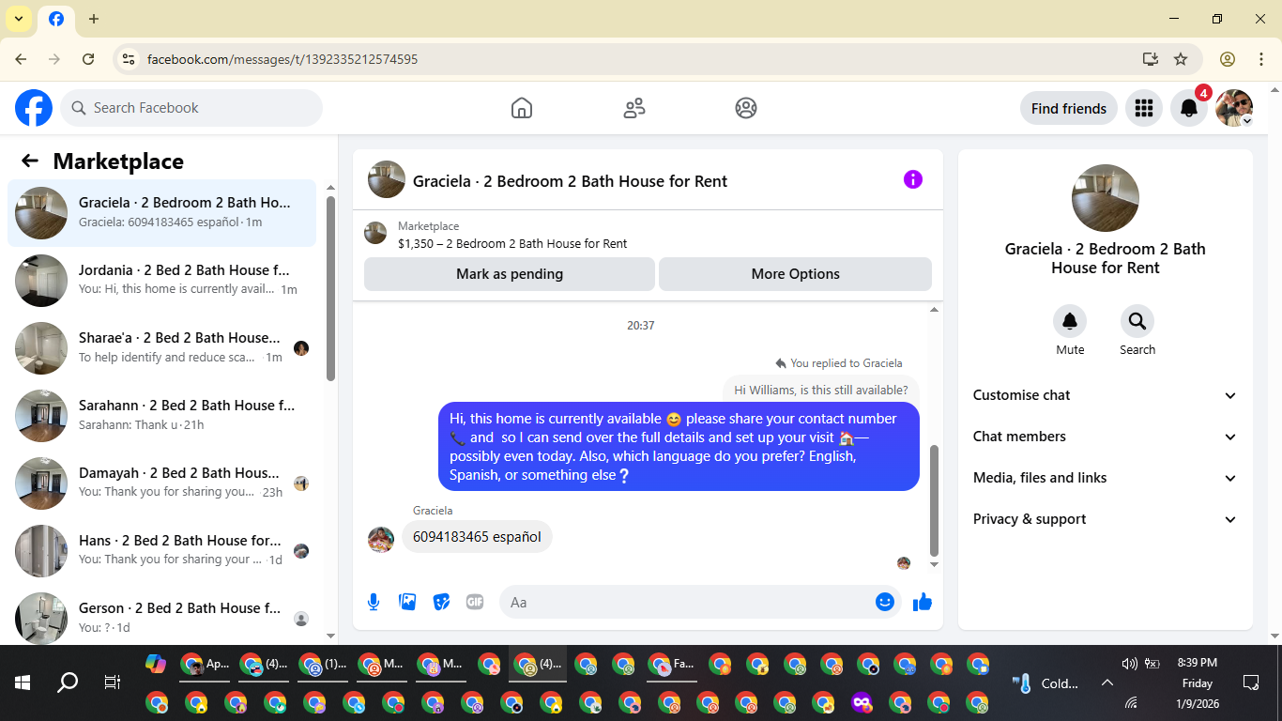This screenshot has height=721, width=1282.
Task: Open Sarahann 2 Bed 2 Bath conversation
Action: click(162, 416)
